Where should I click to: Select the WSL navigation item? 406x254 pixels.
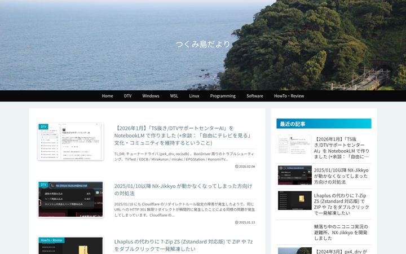(174, 96)
